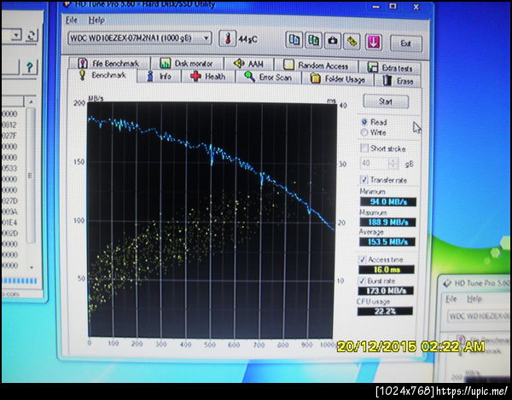
Task: Click the Exit button
Action: (406, 43)
